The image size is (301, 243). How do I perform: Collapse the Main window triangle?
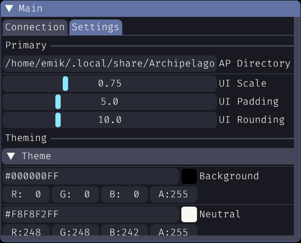click(9, 8)
